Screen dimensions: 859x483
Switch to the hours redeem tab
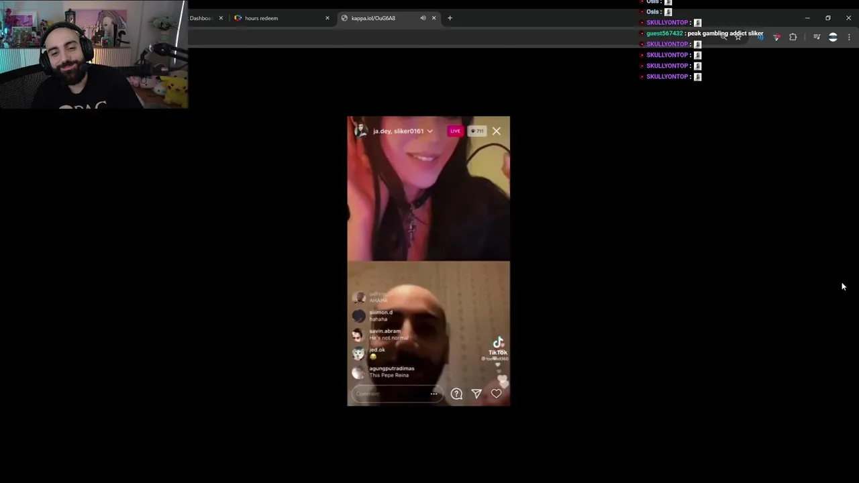[281, 18]
